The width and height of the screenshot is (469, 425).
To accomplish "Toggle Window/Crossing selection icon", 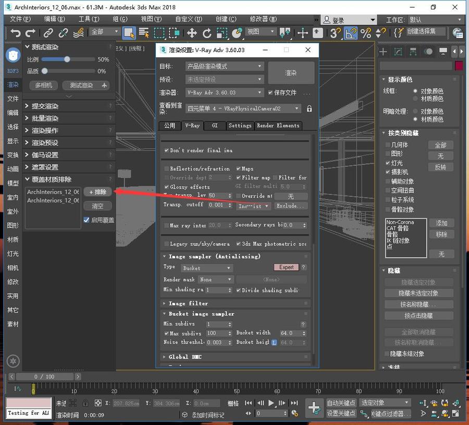I will tap(174, 33).
